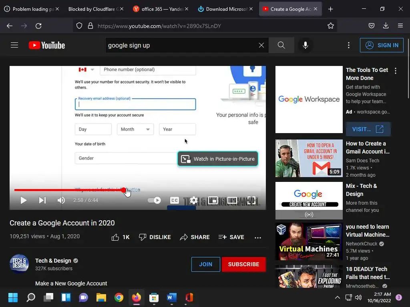This screenshot has height=307, width=410.
Task: Save to Pocket
Action: [371, 26]
